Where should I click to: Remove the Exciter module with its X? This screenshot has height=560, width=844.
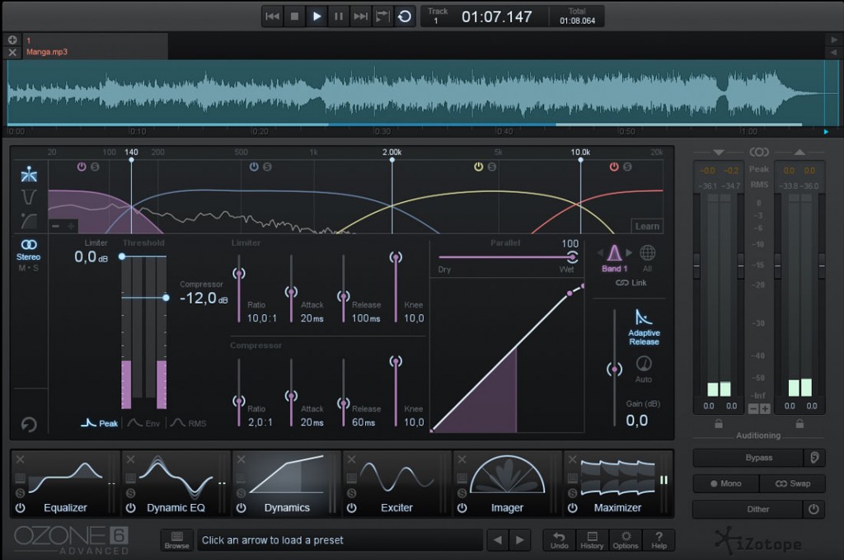coord(351,459)
